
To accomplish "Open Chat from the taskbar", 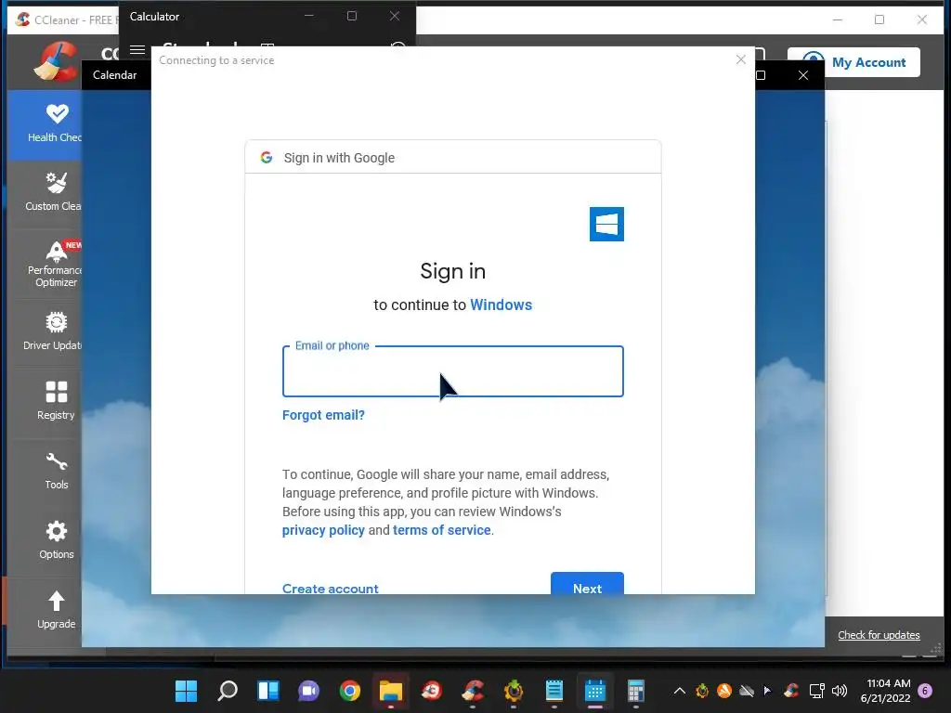I will [308, 691].
